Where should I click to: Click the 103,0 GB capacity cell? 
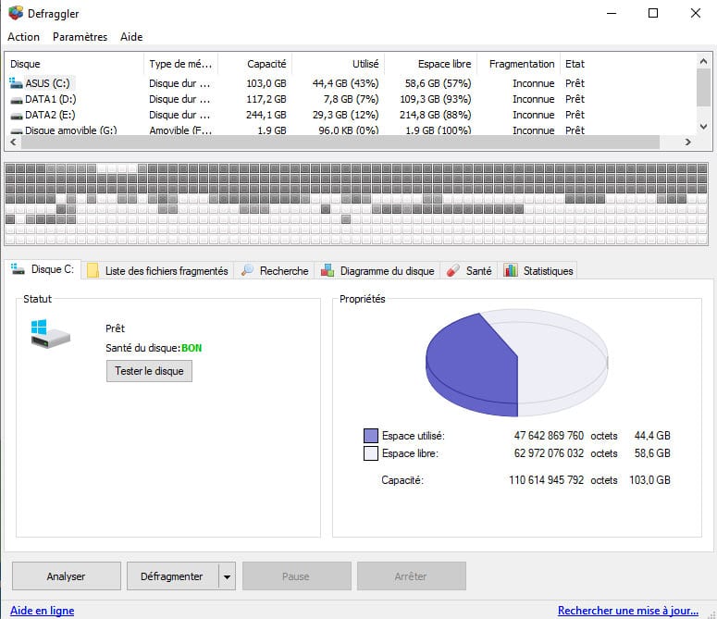(x=266, y=83)
